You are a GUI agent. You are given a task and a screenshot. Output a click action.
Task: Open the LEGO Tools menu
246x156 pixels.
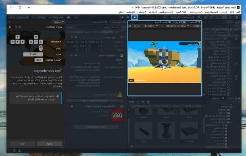pyautogui.click(x=181, y=12)
